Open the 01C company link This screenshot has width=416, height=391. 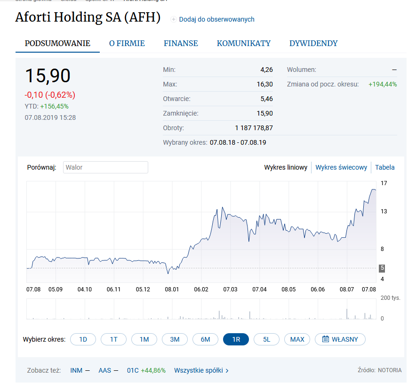pos(132,370)
